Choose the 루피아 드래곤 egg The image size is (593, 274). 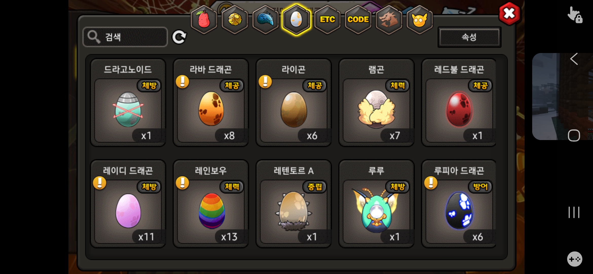[x=459, y=204]
